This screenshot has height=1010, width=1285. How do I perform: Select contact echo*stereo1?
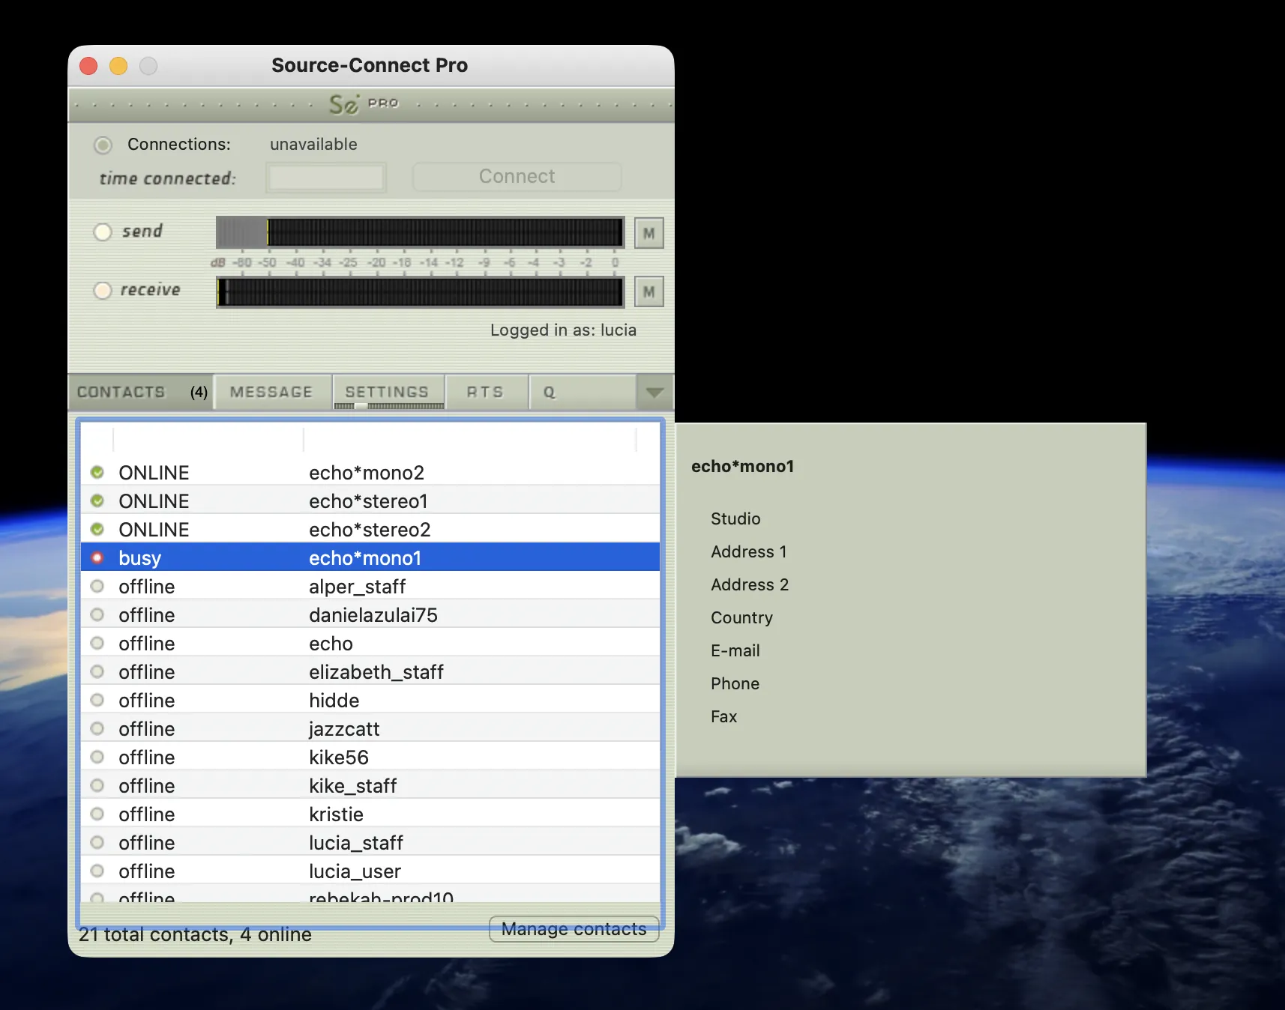[x=370, y=501]
